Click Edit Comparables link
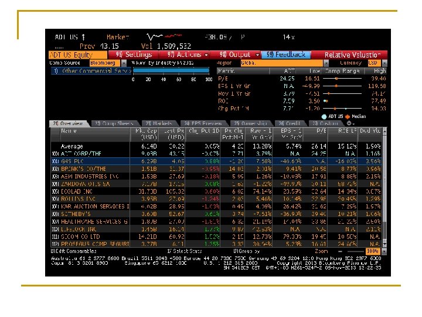Screen dimensions: 422x317 click(x=74, y=251)
